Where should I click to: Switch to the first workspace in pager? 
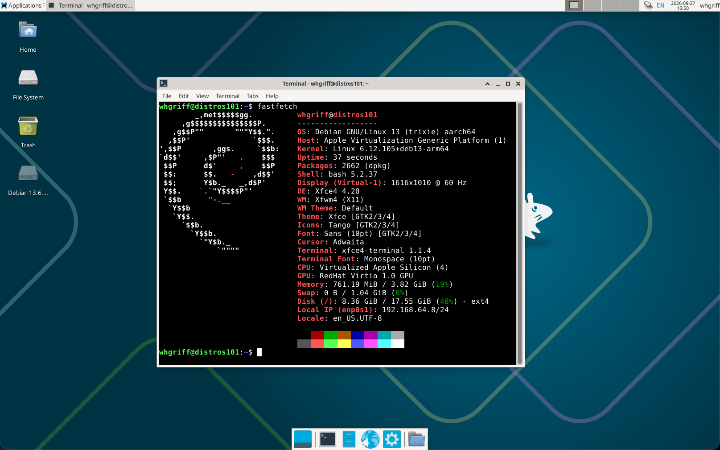[x=574, y=5]
